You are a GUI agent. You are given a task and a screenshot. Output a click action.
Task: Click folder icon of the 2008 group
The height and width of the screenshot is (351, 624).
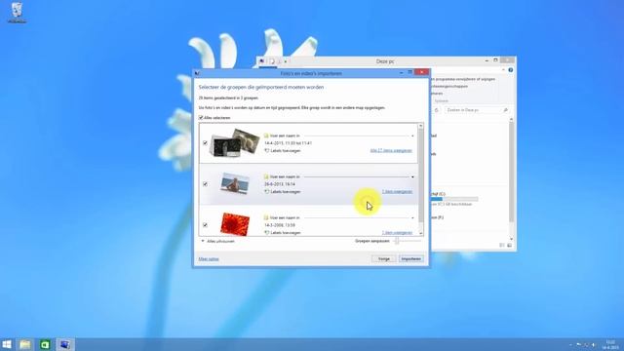point(266,217)
